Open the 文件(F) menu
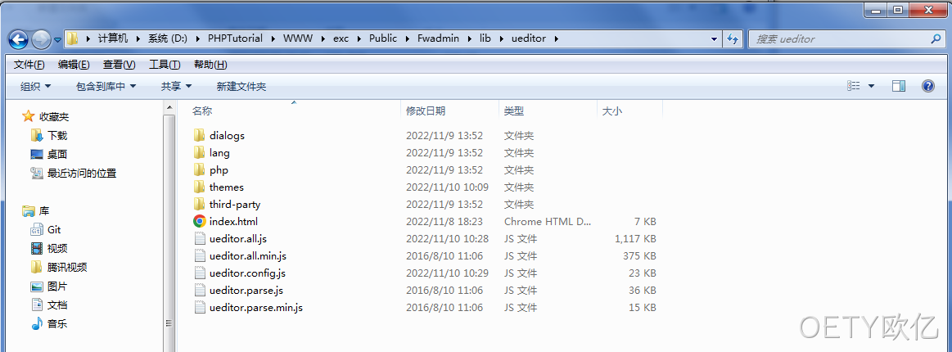The image size is (952, 352). [x=29, y=65]
